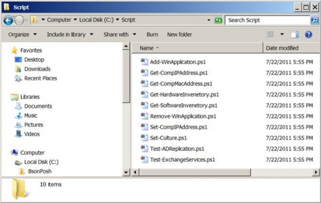
Task: Sort files by Date modified column
Action: 291,48
